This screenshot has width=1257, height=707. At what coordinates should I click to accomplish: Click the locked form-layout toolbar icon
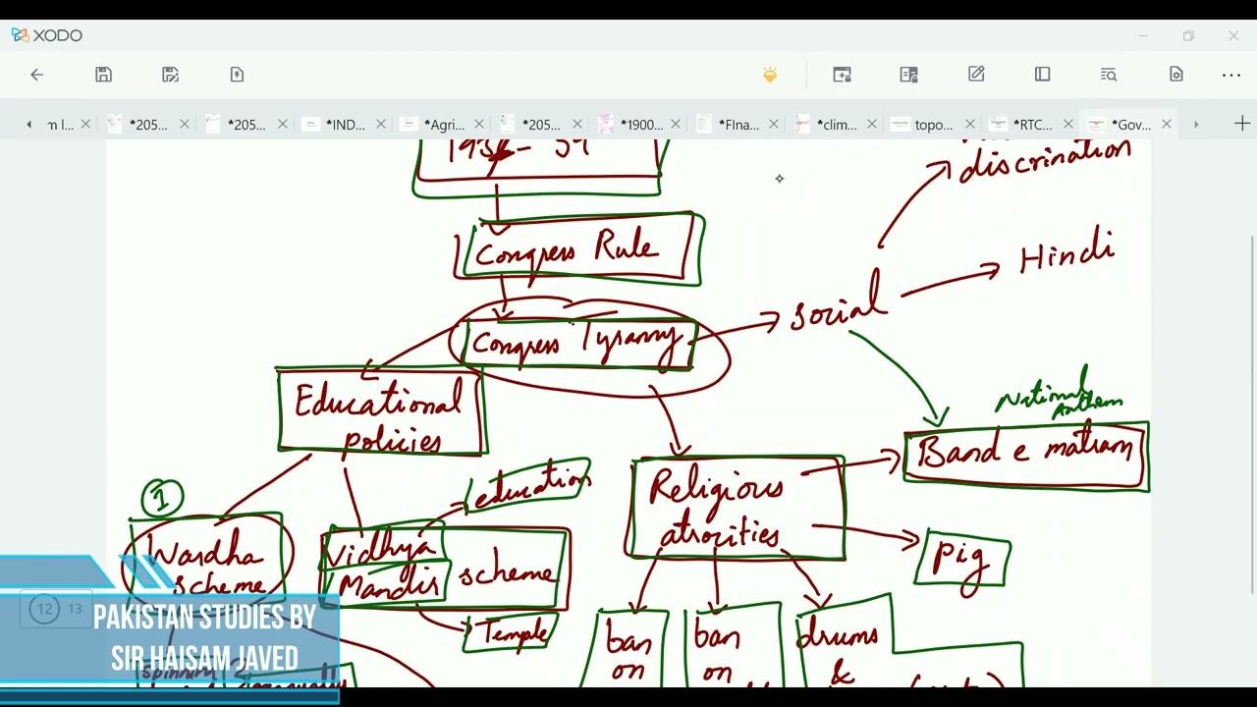[x=909, y=75]
